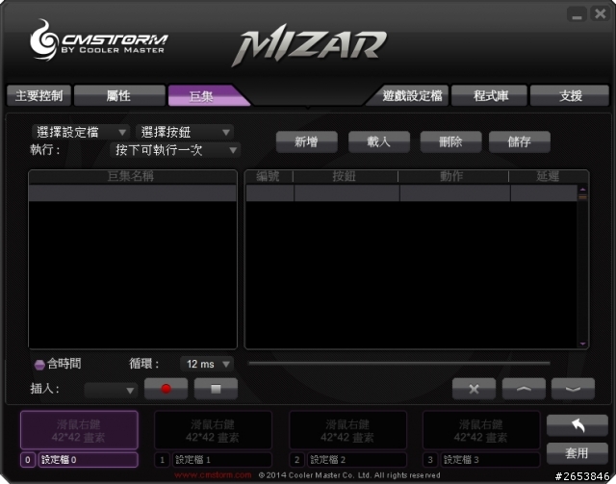616x484 pixels.
Task: Select profile 0 thumbnail panel
Action: point(79,430)
